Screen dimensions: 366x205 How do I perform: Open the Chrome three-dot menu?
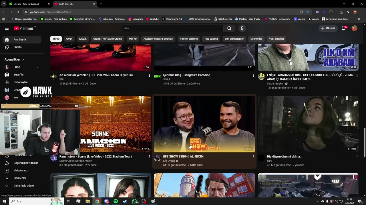361,12
